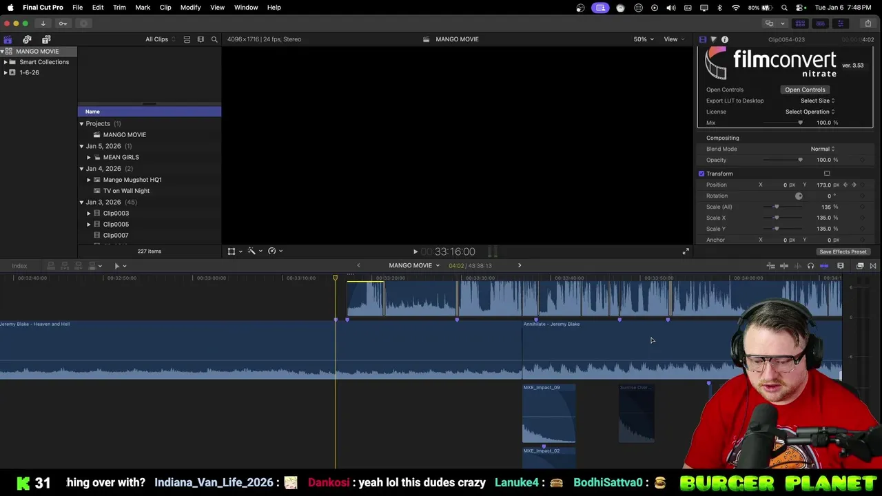Viewport: 882px width, 496px height.
Task: Click the Share export icon
Action: coord(868,23)
